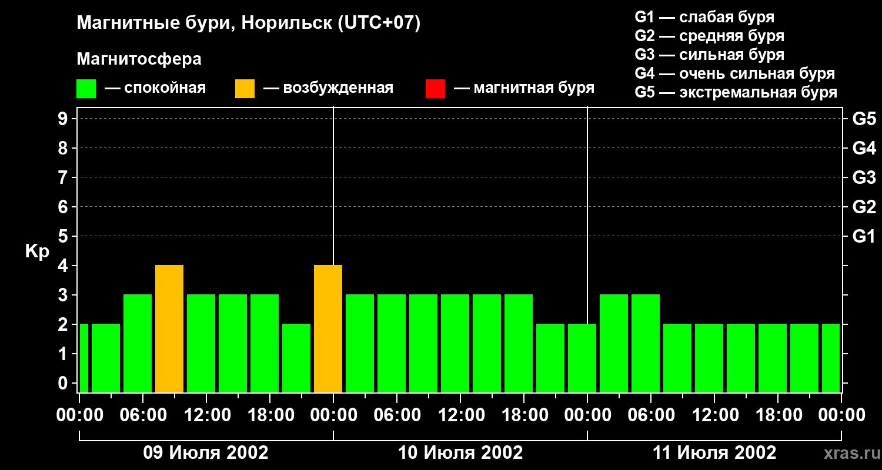882x470 pixels.
Task: Click the '18:00' time label above 09 Июля 2002
Action: click(270, 415)
